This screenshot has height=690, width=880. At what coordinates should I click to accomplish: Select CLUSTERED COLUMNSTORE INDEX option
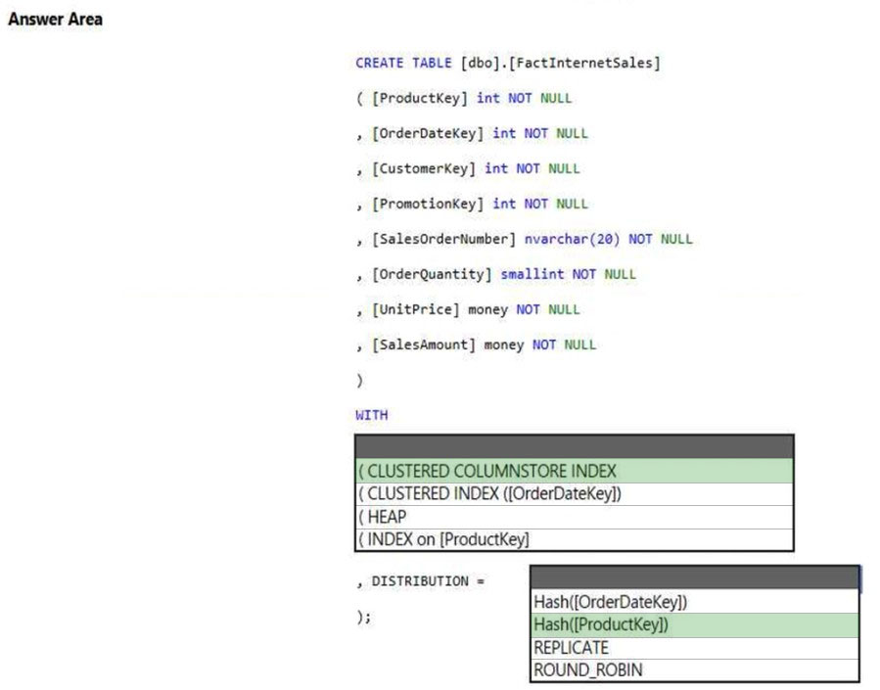pos(575,471)
